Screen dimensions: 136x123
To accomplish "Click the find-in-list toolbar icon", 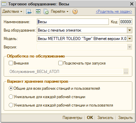I will tap(29, 11).
